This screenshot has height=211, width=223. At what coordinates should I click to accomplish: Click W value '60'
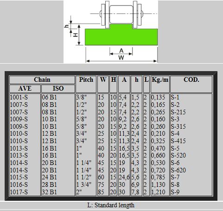click(x=101, y=177)
